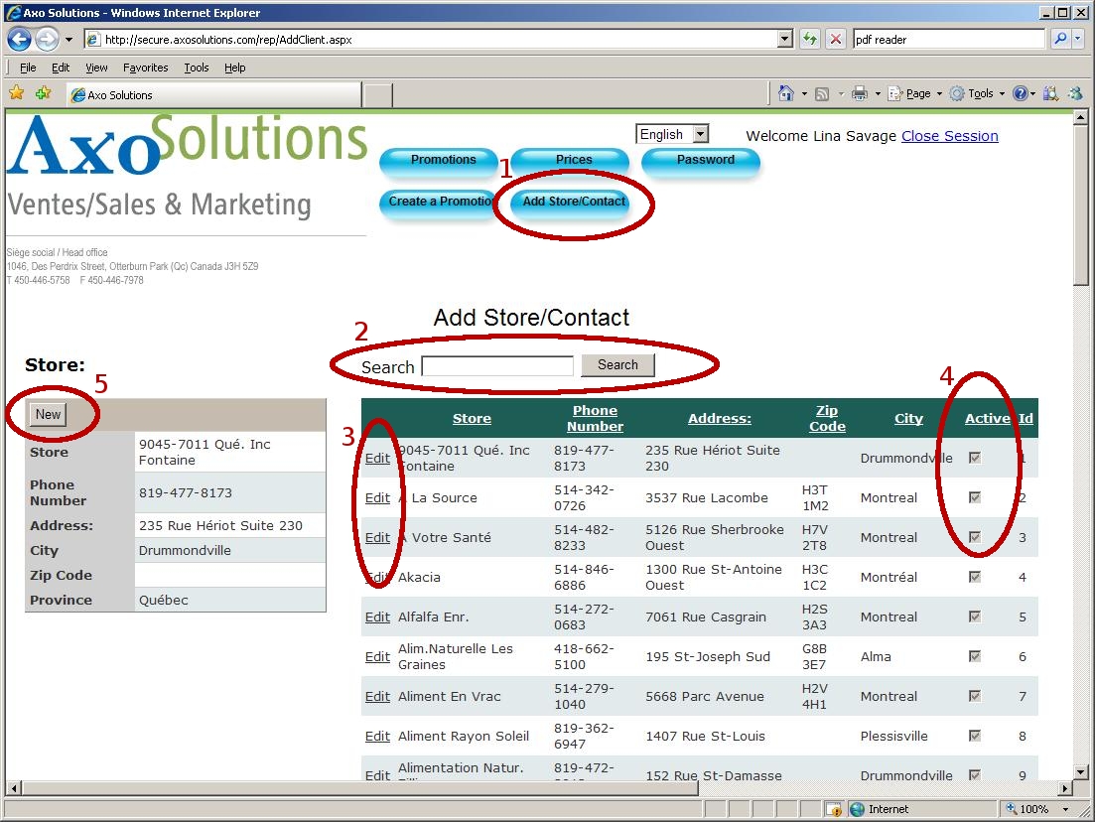Toggle Active checkbox for Alfalfa Enr.

pyautogui.click(x=975, y=616)
